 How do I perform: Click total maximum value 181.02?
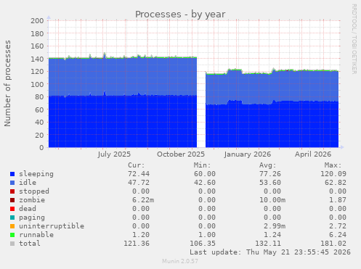(x=333, y=244)
